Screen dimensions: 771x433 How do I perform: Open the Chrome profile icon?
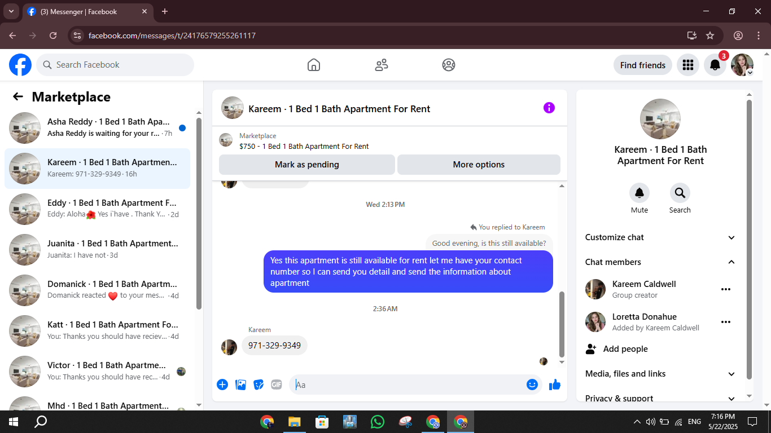point(738,36)
